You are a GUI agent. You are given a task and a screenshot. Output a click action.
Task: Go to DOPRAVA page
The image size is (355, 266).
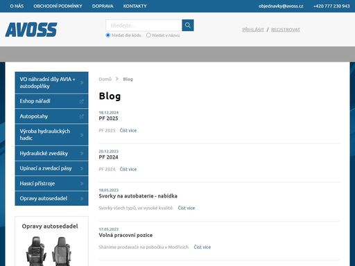103,6
